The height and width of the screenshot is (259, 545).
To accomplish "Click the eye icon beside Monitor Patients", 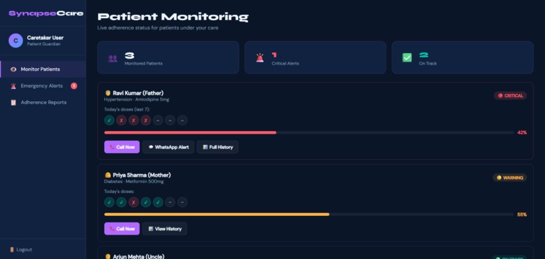I will (14, 69).
